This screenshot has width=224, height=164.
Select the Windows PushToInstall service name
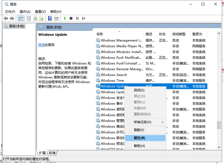121,63
